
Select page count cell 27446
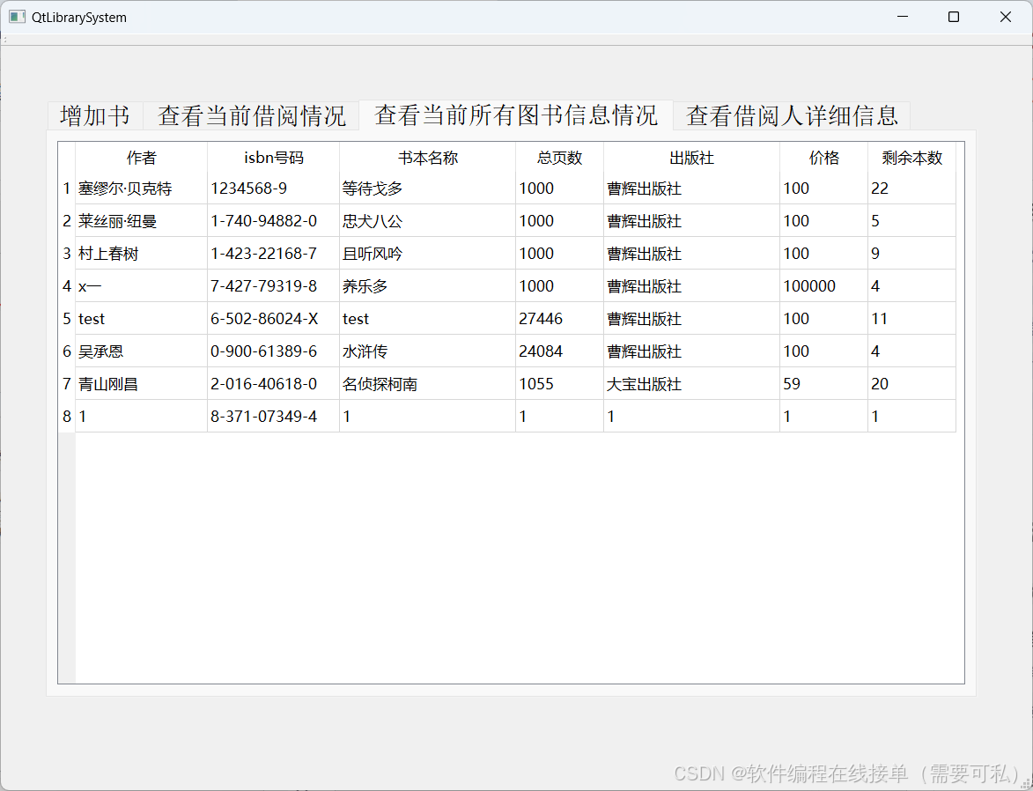tap(559, 318)
